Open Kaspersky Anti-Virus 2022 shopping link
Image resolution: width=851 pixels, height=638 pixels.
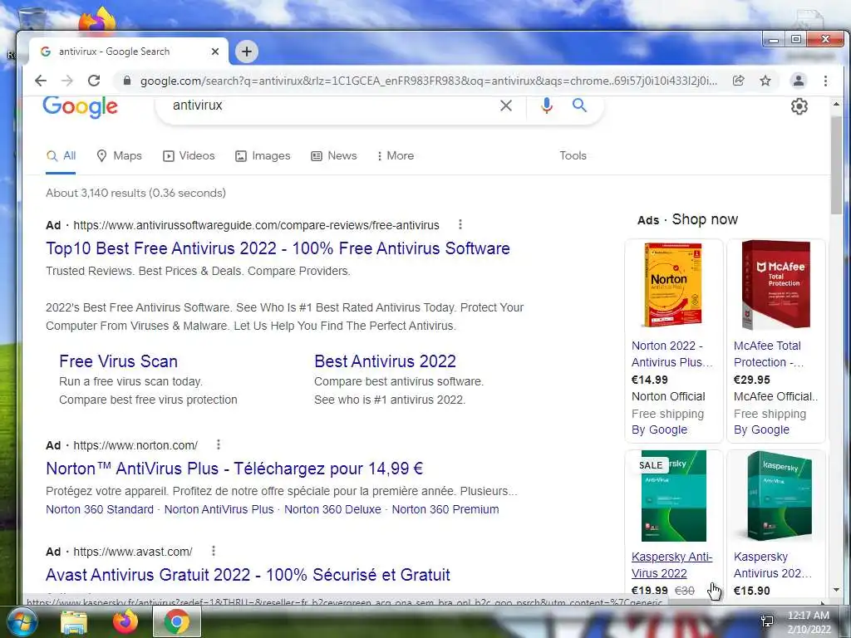tap(671, 565)
